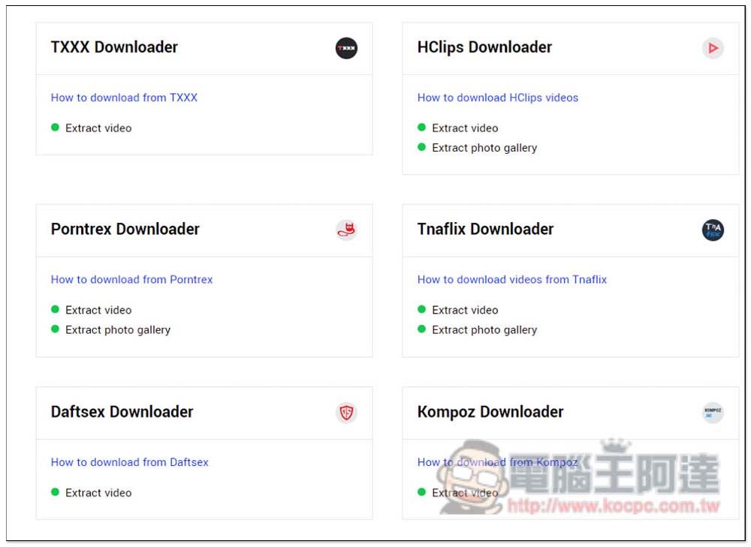Click 'Extract photo gallery' under HClips Downloader
This screenshot has height=547, width=751.
484,148
